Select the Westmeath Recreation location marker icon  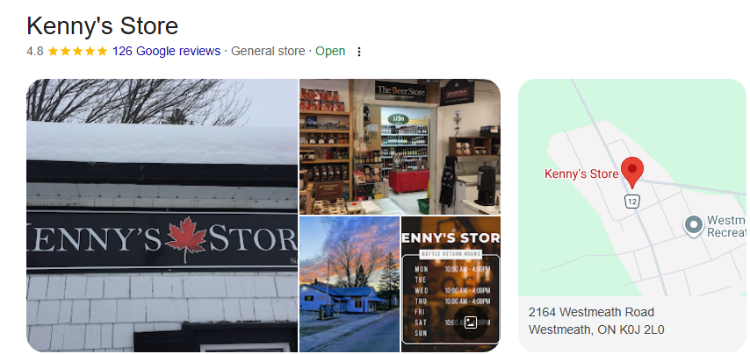point(693,226)
